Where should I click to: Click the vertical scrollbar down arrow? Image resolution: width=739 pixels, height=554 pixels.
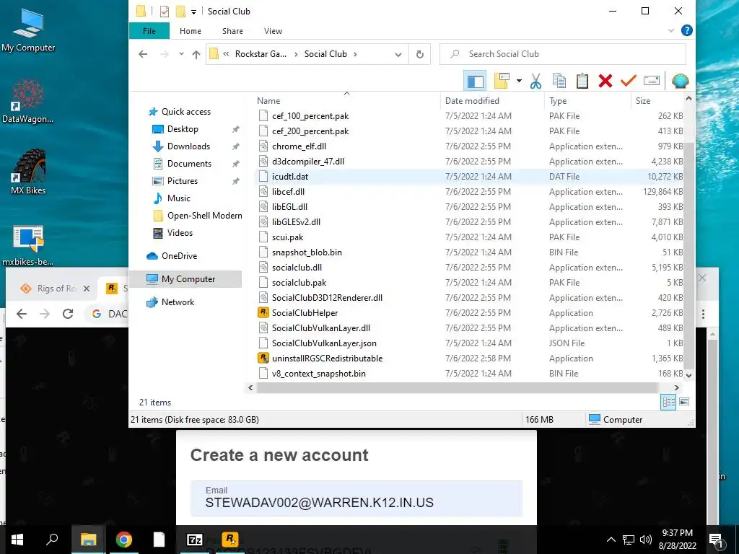point(688,375)
